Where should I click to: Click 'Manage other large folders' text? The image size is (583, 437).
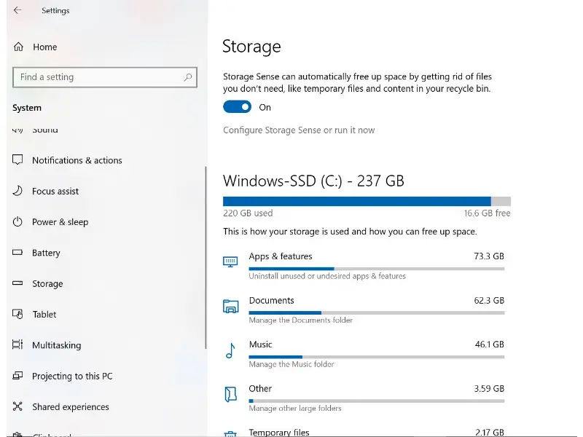[295, 408]
